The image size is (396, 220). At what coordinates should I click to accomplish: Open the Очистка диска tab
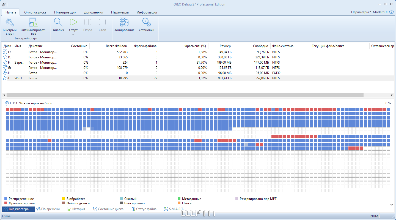pos(35,12)
